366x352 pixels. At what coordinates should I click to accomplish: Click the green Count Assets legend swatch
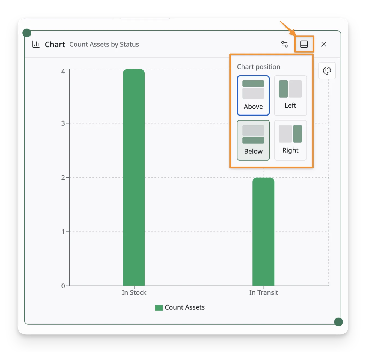coord(159,308)
